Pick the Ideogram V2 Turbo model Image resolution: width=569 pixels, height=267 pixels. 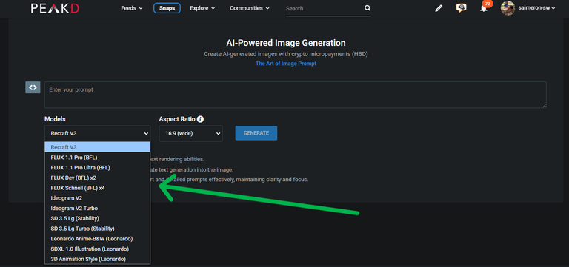click(x=97, y=209)
